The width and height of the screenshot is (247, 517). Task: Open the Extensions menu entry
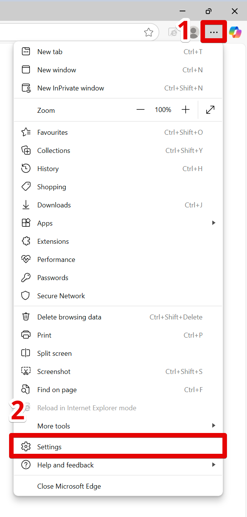point(118,241)
